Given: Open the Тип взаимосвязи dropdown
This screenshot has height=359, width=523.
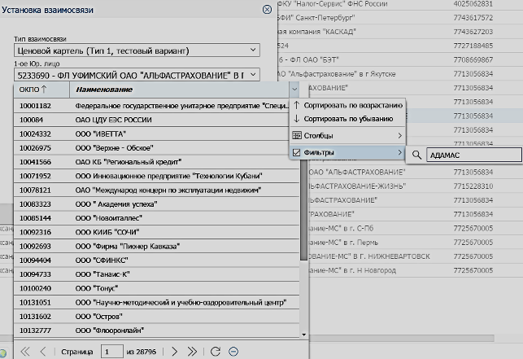Looking at the screenshot, I should click(x=253, y=50).
